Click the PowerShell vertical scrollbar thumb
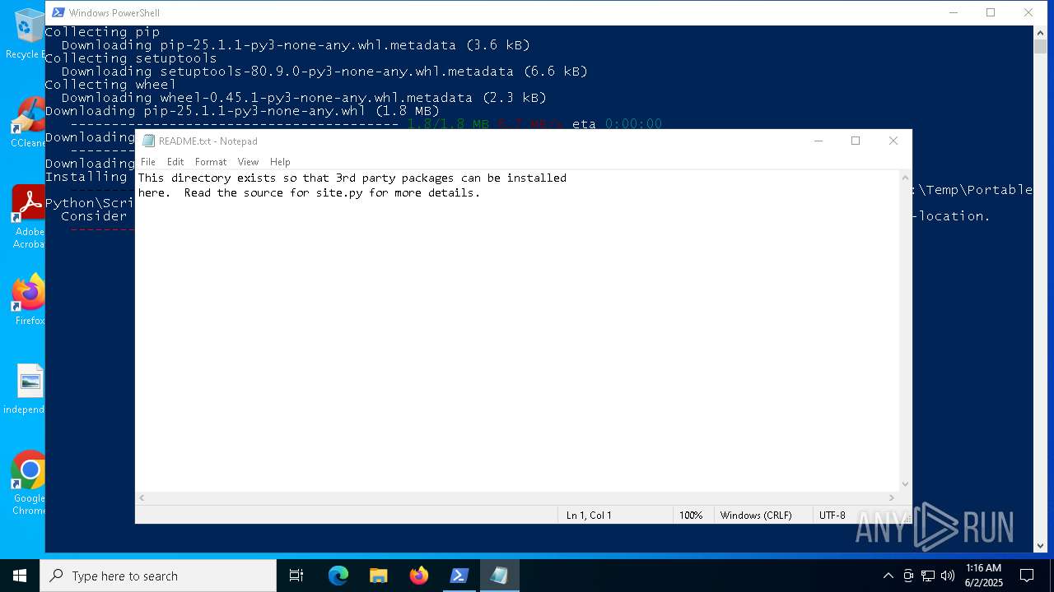Viewport: 1054px width, 592px height. click(x=1041, y=46)
